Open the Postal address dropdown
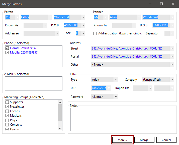 [x=172, y=57]
